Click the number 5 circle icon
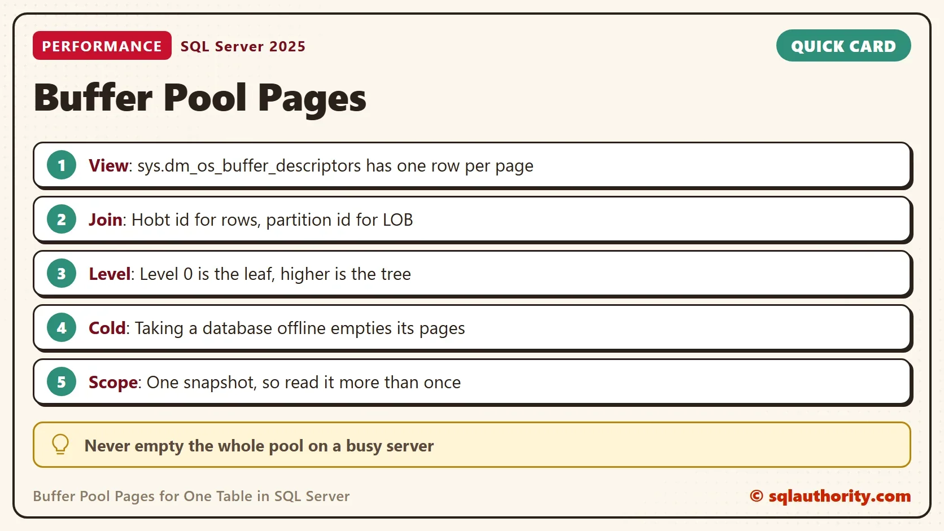 point(62,382)
